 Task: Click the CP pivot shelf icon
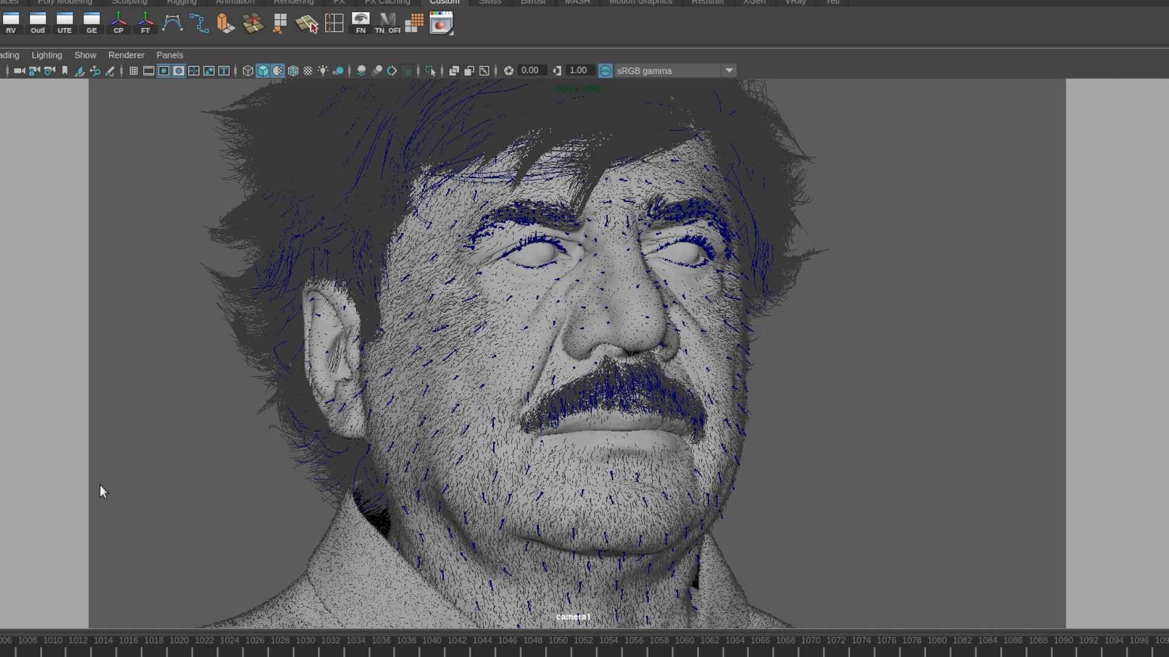(x=118, y=23)
